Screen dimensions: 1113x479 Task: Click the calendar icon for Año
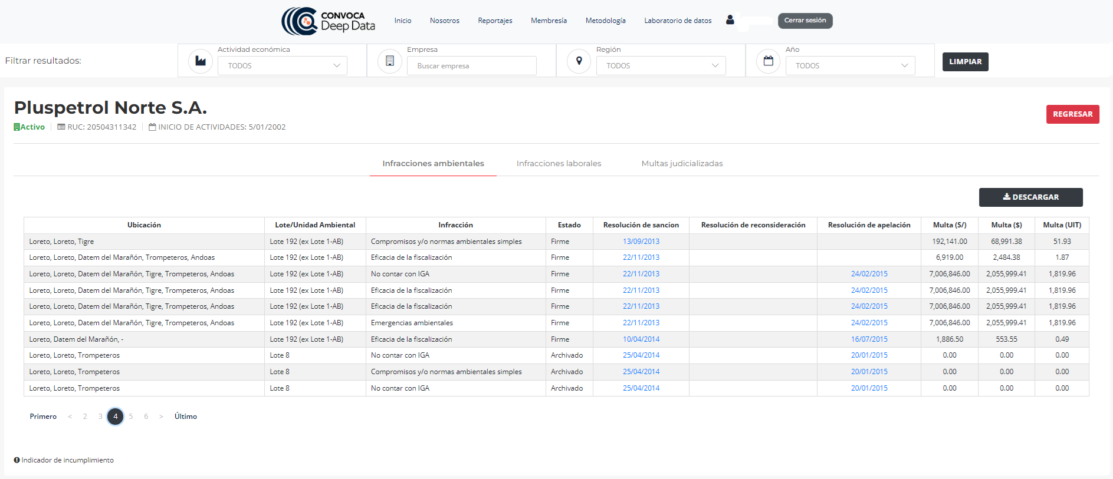tap(769, 61)
